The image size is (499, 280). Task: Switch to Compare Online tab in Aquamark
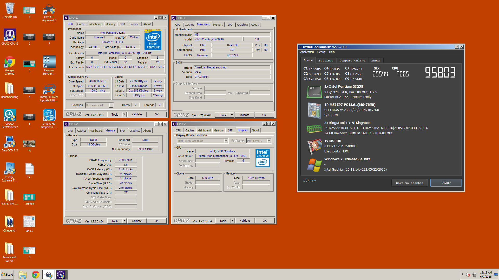(x=352, y=60)
